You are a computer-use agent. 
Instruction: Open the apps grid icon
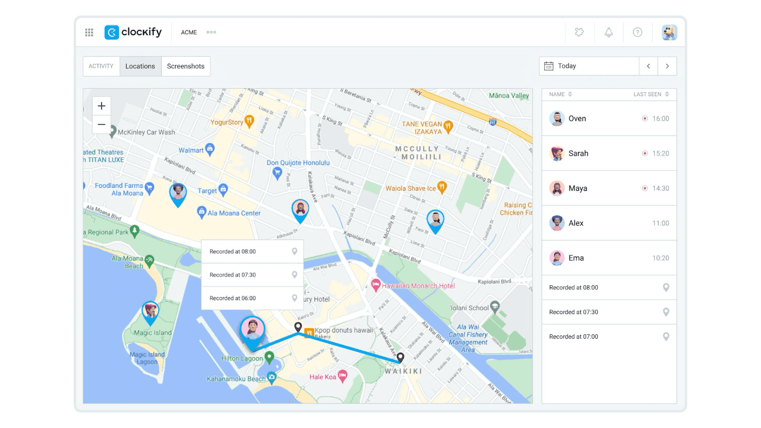88,32
